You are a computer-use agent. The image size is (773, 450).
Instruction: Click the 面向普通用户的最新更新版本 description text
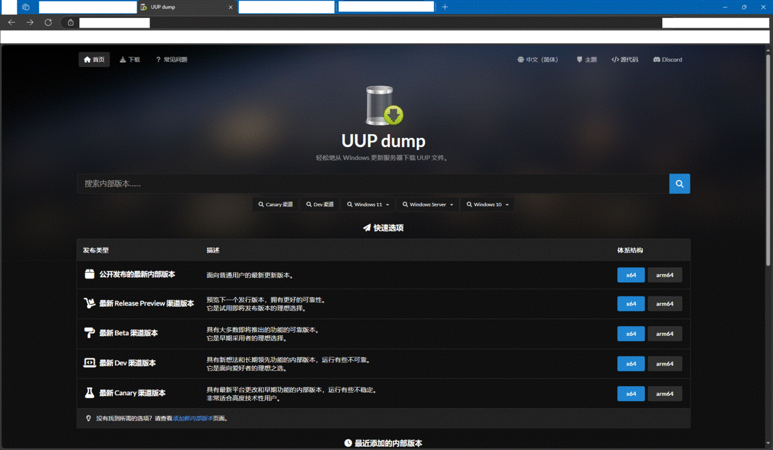point(250,275)
